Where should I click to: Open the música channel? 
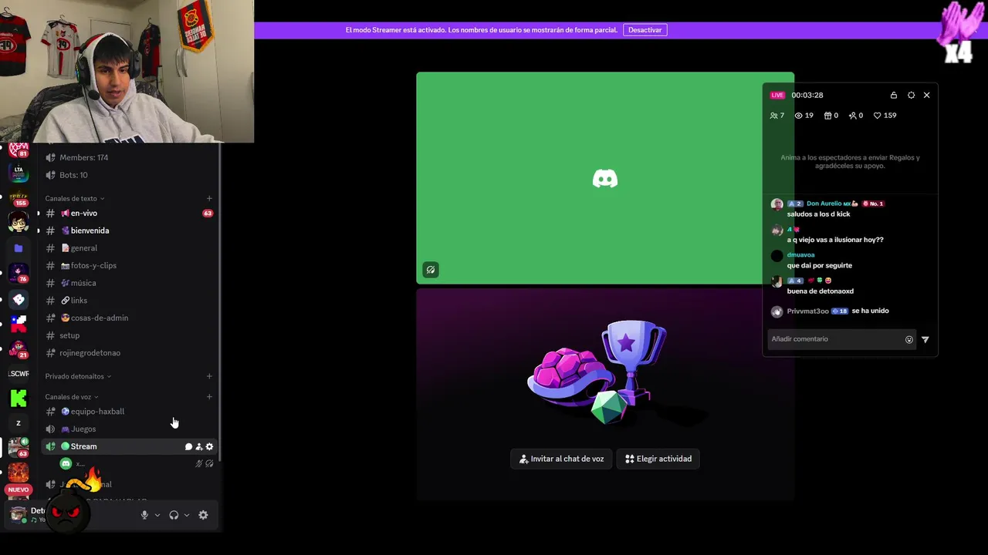[129, 283]
